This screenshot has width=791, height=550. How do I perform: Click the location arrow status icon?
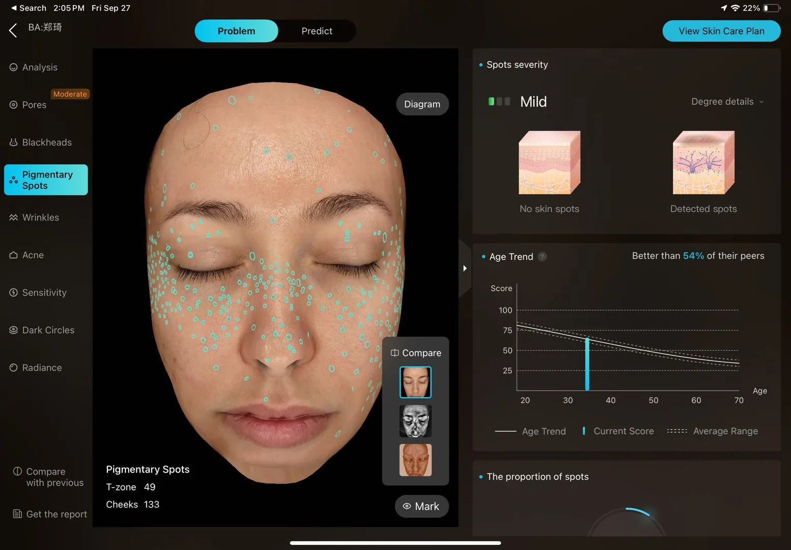724,8
